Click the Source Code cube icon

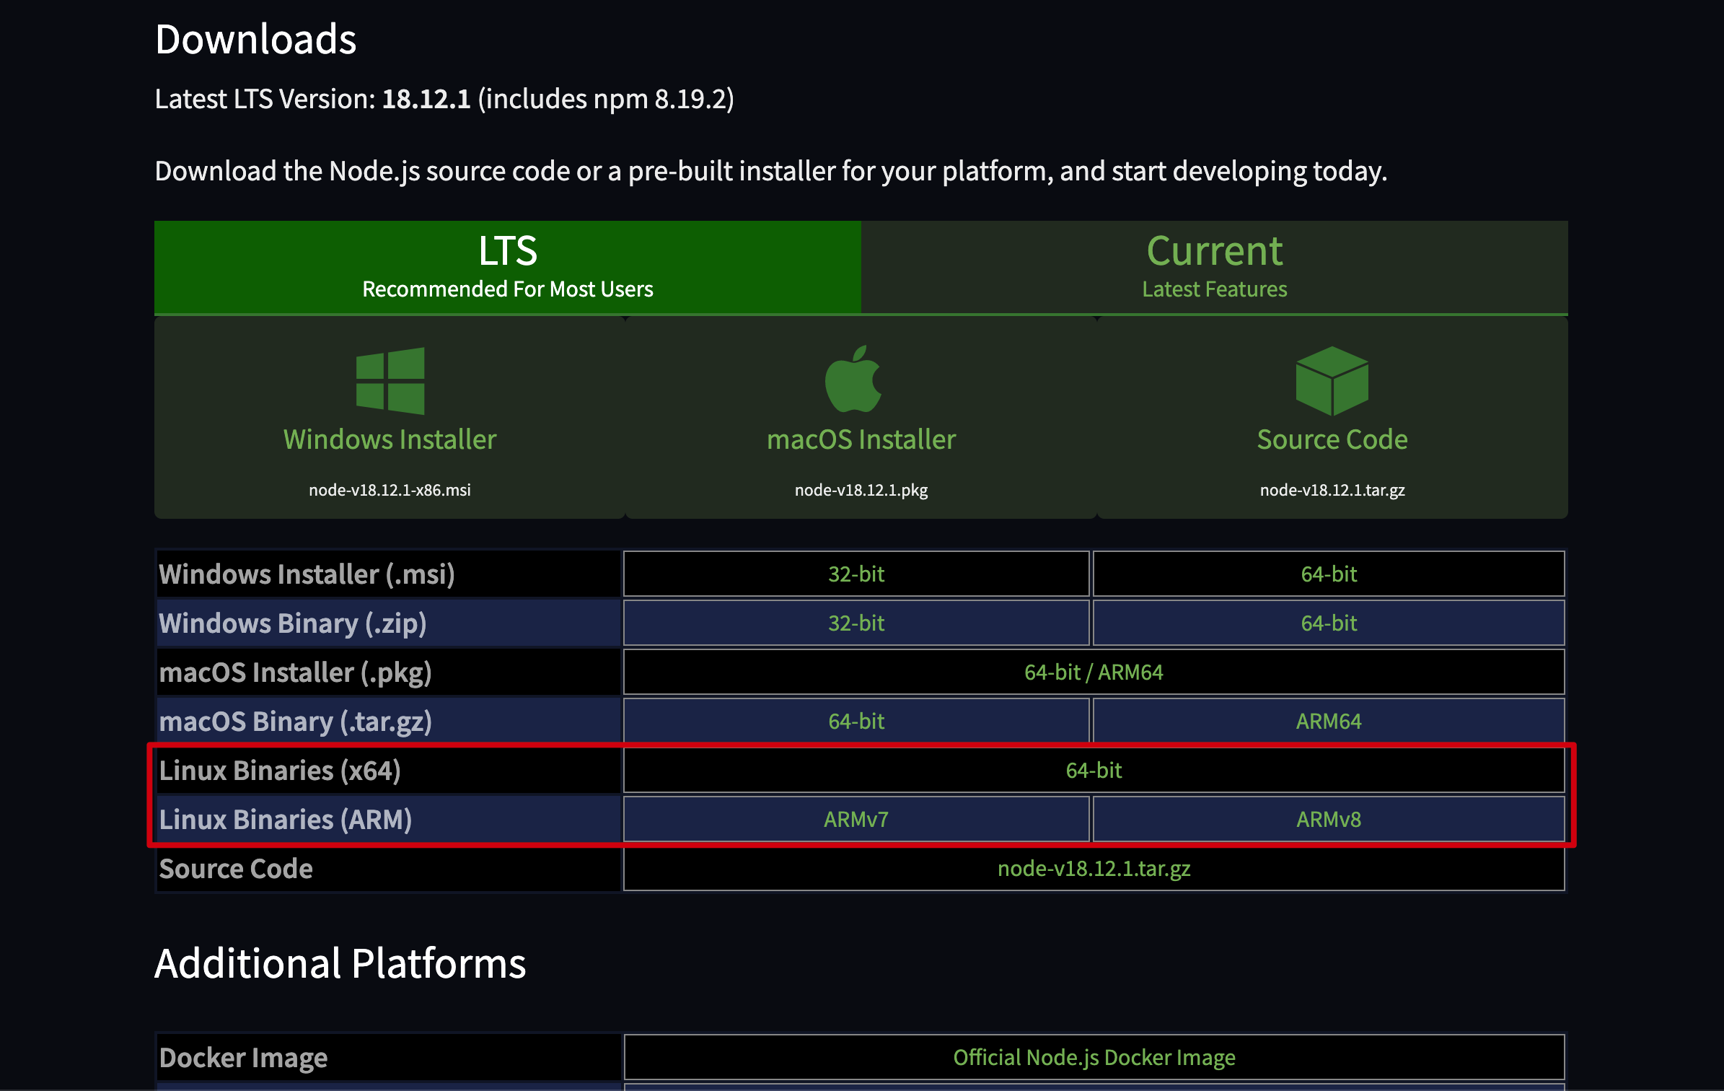pos(1332,381)
